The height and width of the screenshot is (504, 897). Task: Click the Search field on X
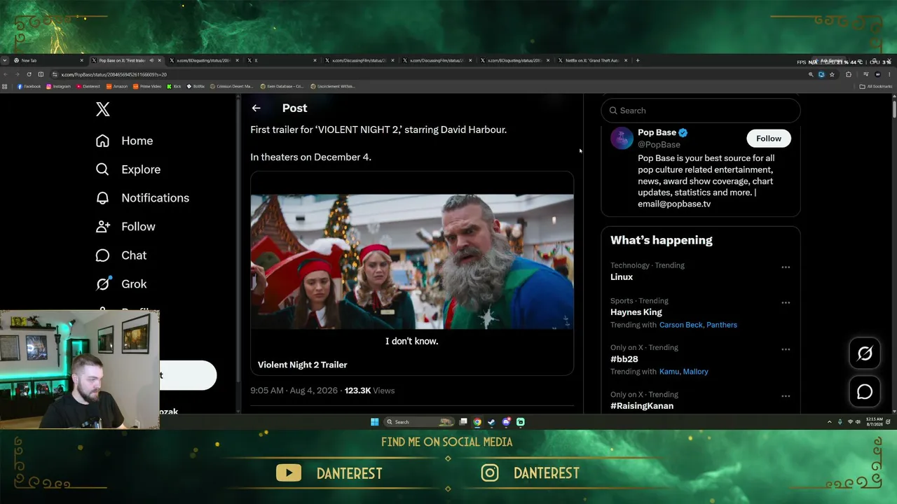701,111
